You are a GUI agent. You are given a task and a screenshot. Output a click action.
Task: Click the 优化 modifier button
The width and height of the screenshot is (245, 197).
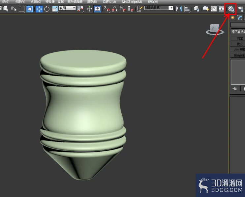coord(238,44)
